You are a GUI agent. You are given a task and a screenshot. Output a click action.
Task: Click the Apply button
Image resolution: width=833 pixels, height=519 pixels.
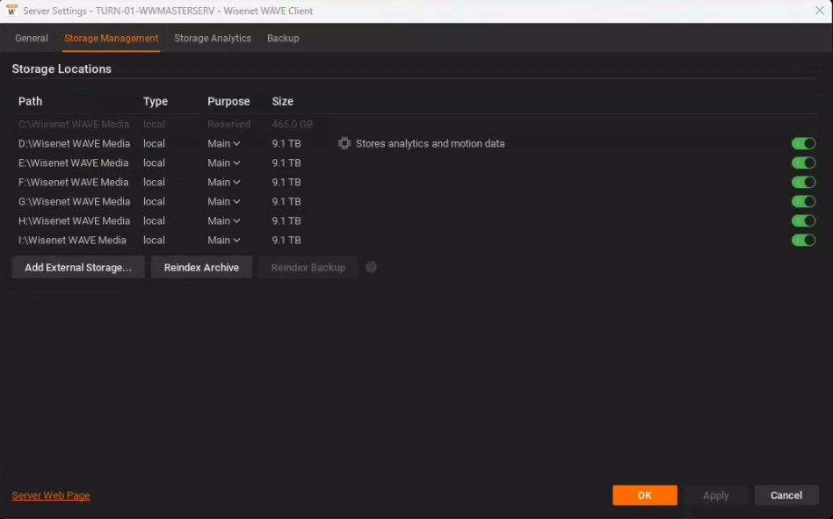point(715,495)
